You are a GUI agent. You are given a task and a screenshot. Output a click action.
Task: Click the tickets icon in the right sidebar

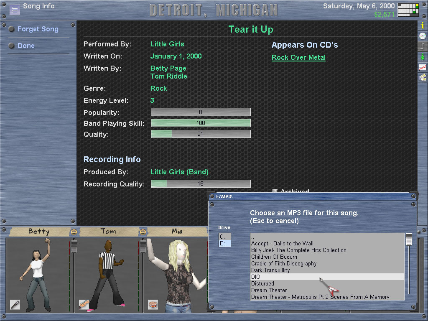click(x=423, y=78)
